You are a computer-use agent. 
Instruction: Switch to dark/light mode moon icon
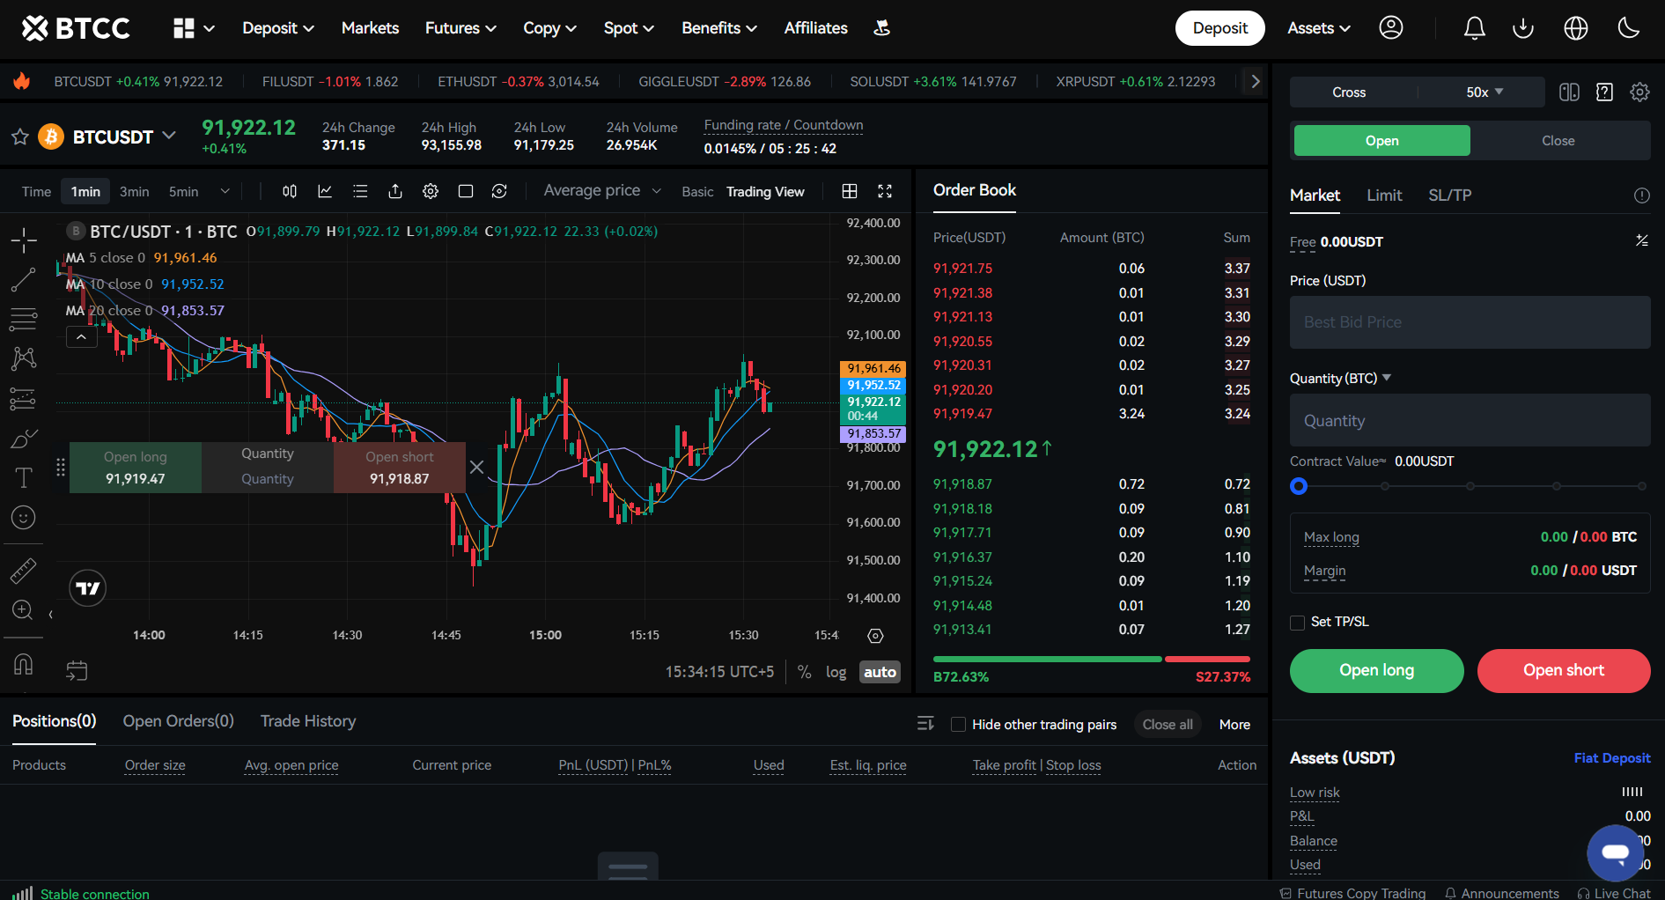(x=1628, y=28)
